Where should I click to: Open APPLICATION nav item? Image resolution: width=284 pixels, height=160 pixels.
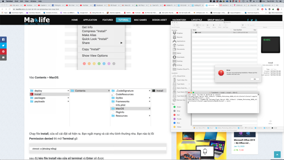(x=90, y=20)
